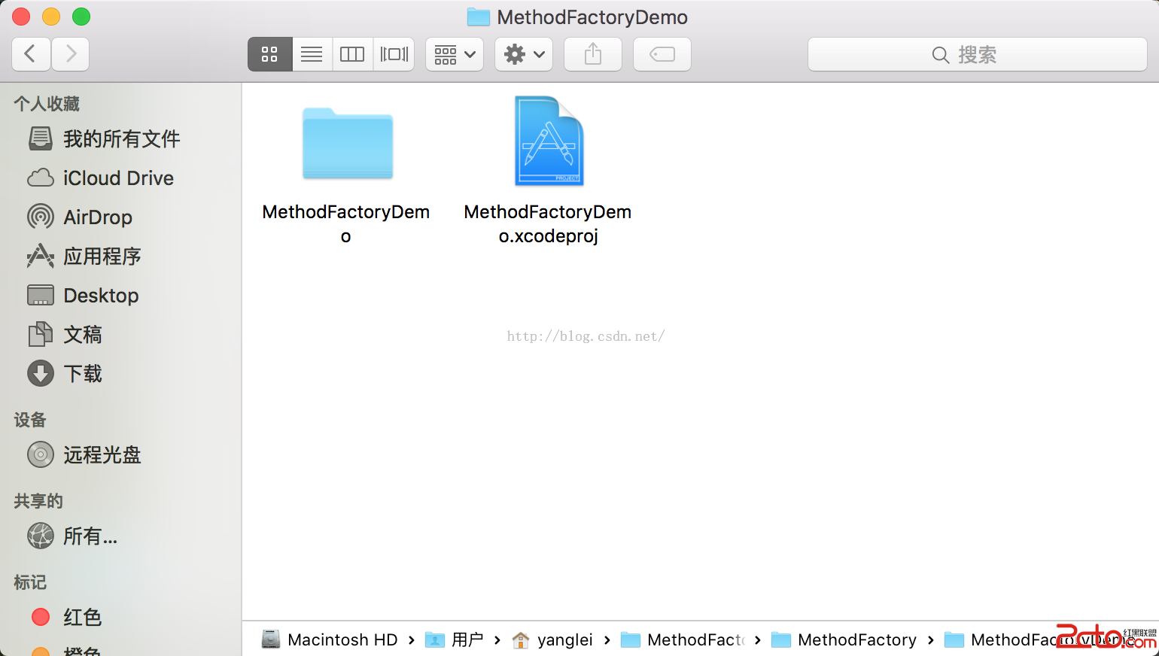Click the MethodFactoryDemo.xcodeproj file name

point(548,223)
